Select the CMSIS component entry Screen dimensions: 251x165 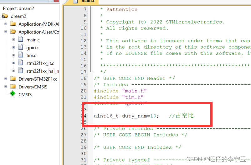[25, 95]
